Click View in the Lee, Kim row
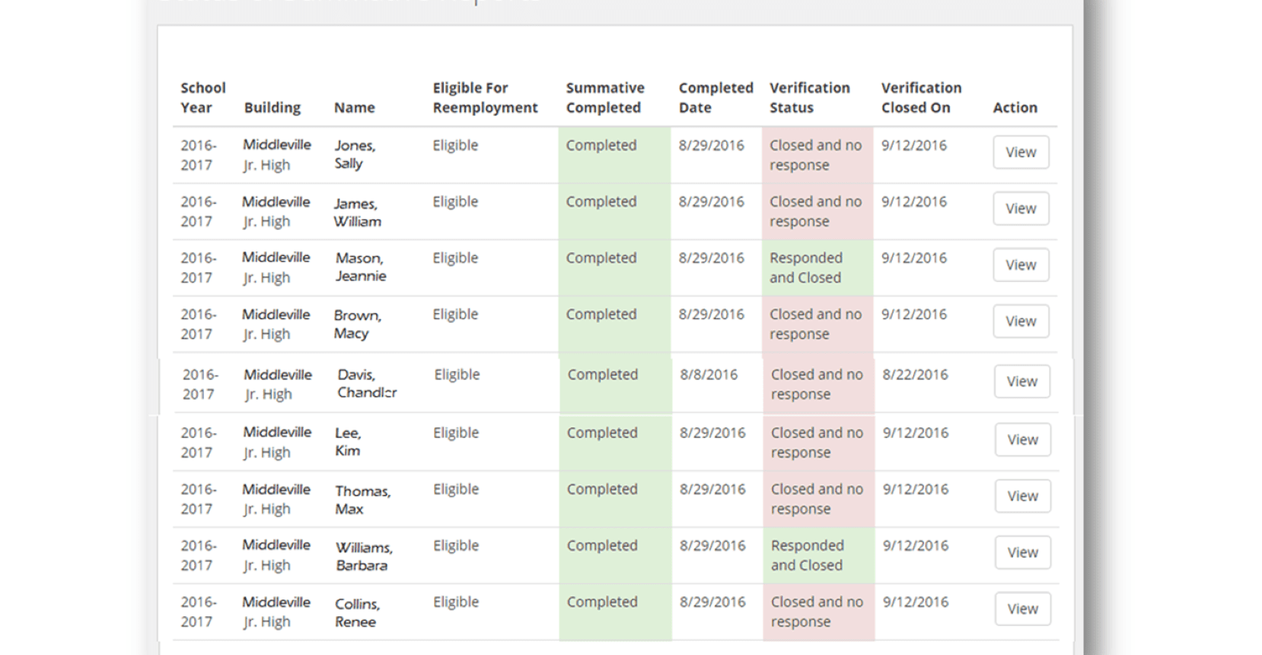 point(1022,439)
